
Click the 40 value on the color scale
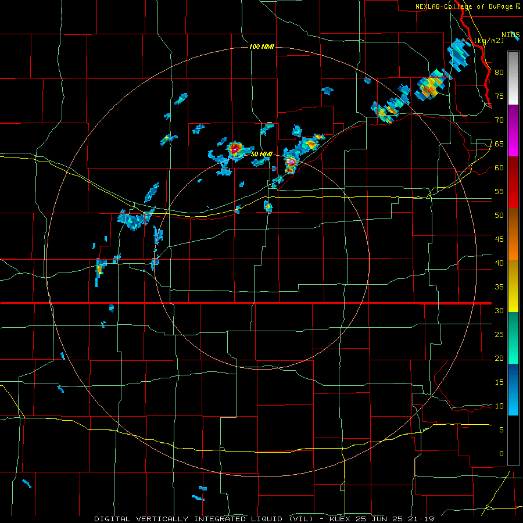click(499, 263)
